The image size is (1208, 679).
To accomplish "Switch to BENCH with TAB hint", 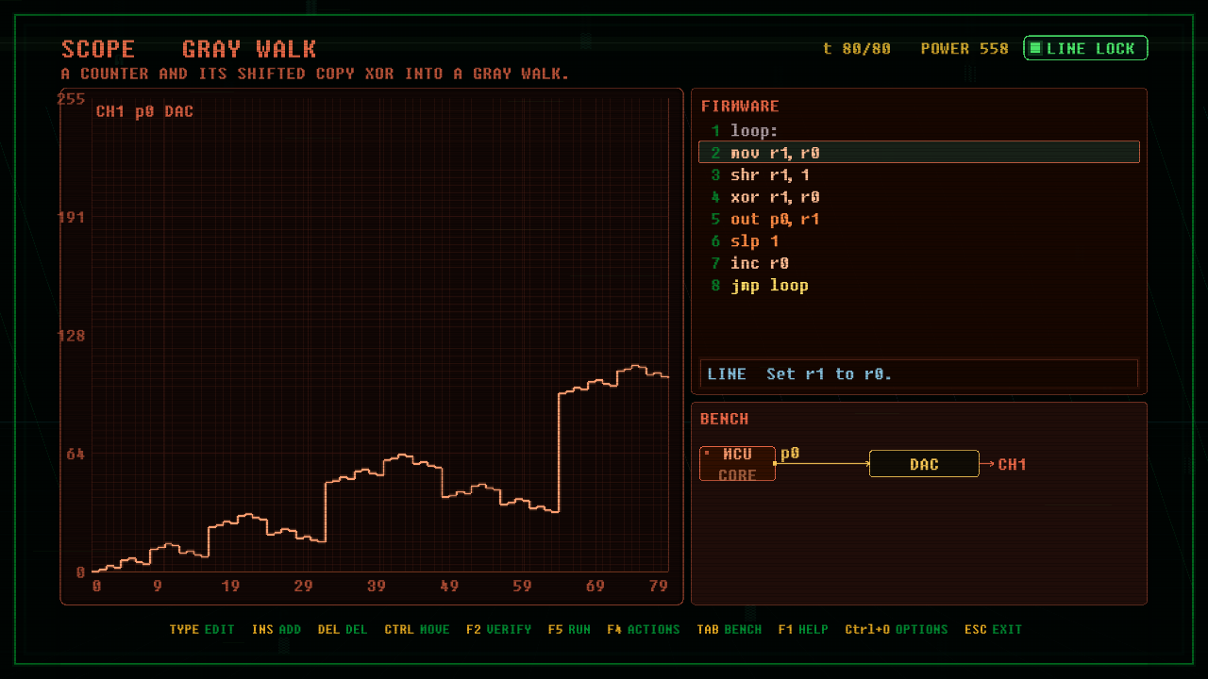I will point(730,629).
